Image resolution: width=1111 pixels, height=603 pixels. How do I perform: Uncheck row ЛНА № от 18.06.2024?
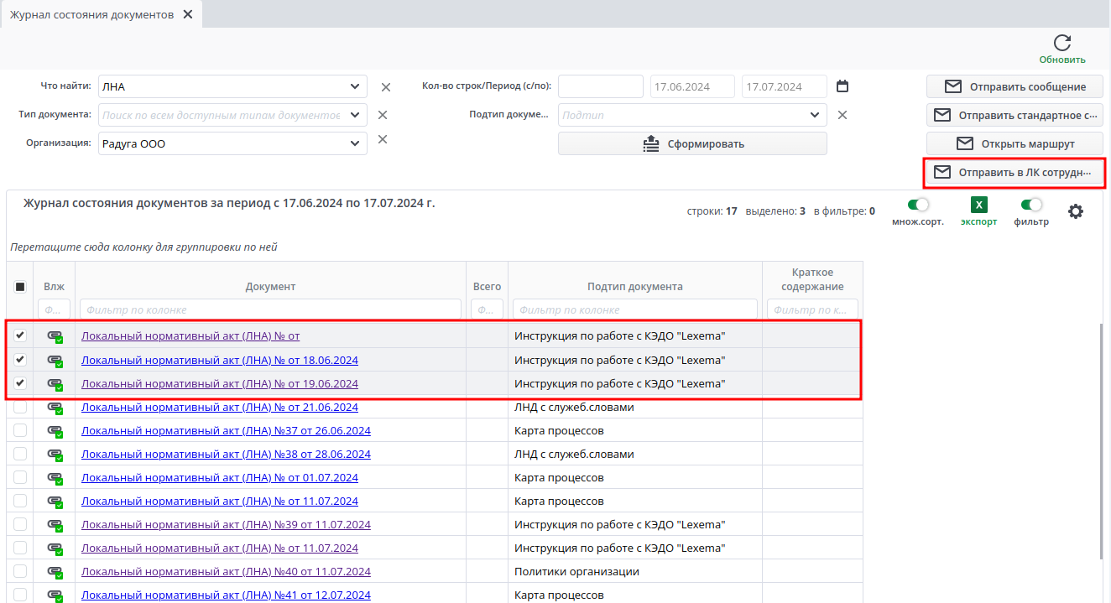point(20,360)
